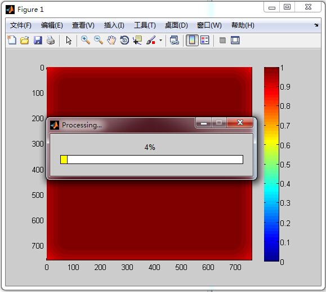This screenshot has width=326, height=292.
Task: Activate the Pan hand tool
Action: coord(111,40)
